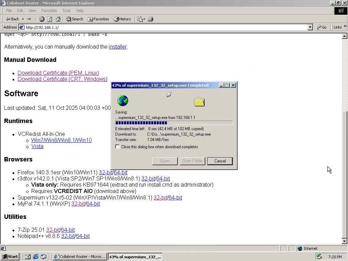Click the network tray icon

tap(319, 257)
